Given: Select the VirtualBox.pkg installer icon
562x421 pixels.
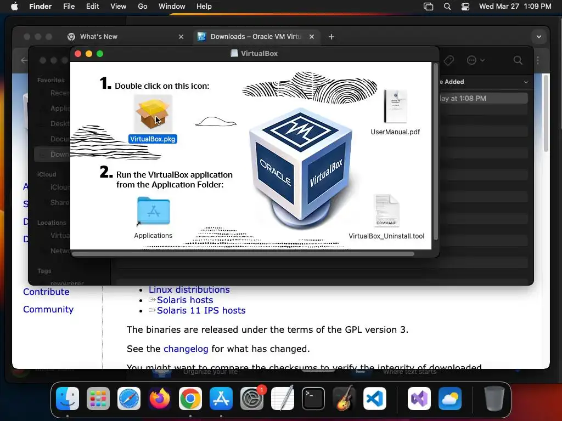Looking at the screenshot, I should (x=153, y=114).
